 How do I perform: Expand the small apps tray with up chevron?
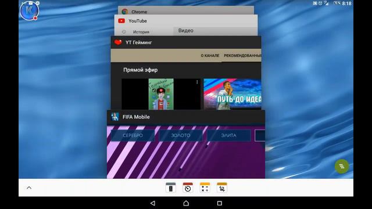(29, 188)
